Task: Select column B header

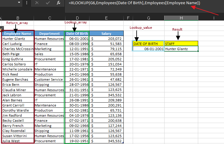Action: click(18, 18)
